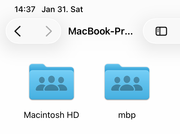Click blank area left of Macintosh HD folder
Screen dimensions: 180x134
click(x=13, y=83)
